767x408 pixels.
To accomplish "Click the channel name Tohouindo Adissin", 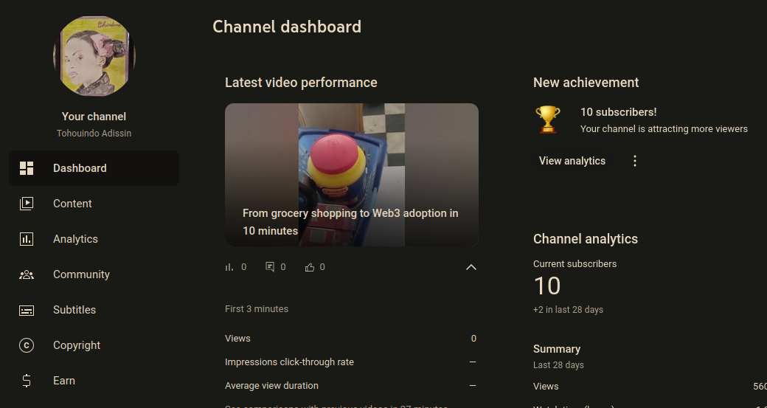I will [94, 133].
